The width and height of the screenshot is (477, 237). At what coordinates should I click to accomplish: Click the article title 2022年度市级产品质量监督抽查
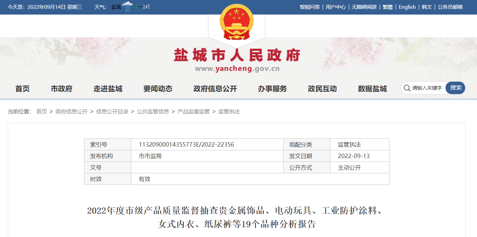click(237, 217)
